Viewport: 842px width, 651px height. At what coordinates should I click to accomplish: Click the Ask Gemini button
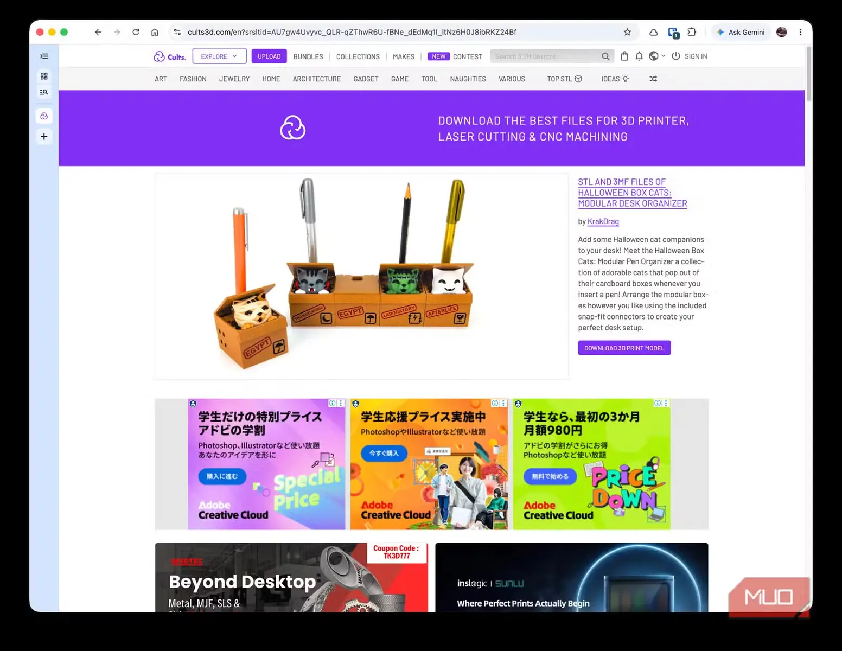tap(741, 32)
